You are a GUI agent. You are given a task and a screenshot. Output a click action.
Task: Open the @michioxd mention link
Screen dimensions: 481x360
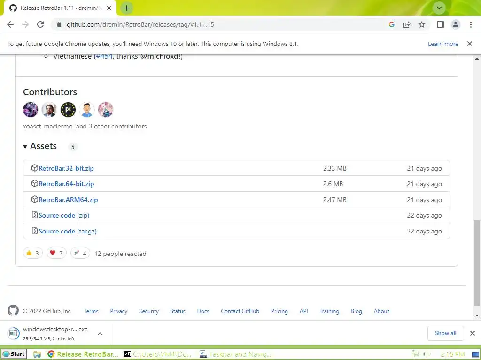click(x=161, y=56)
